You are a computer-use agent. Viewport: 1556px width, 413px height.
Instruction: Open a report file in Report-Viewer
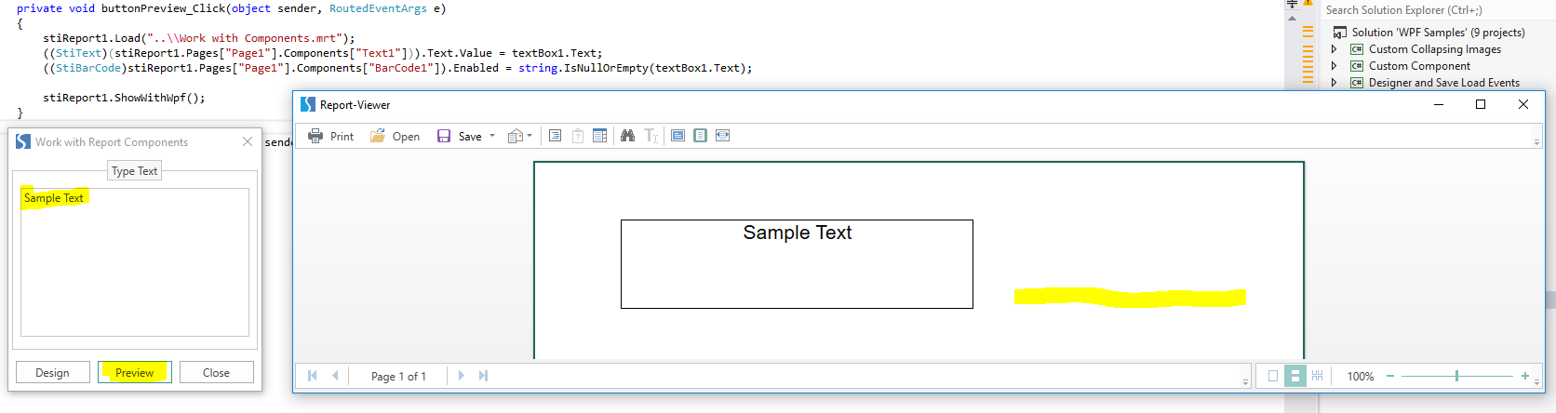(x=395, y=136)
